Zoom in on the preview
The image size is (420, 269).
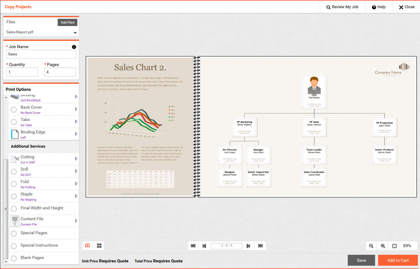coord(383,246)
